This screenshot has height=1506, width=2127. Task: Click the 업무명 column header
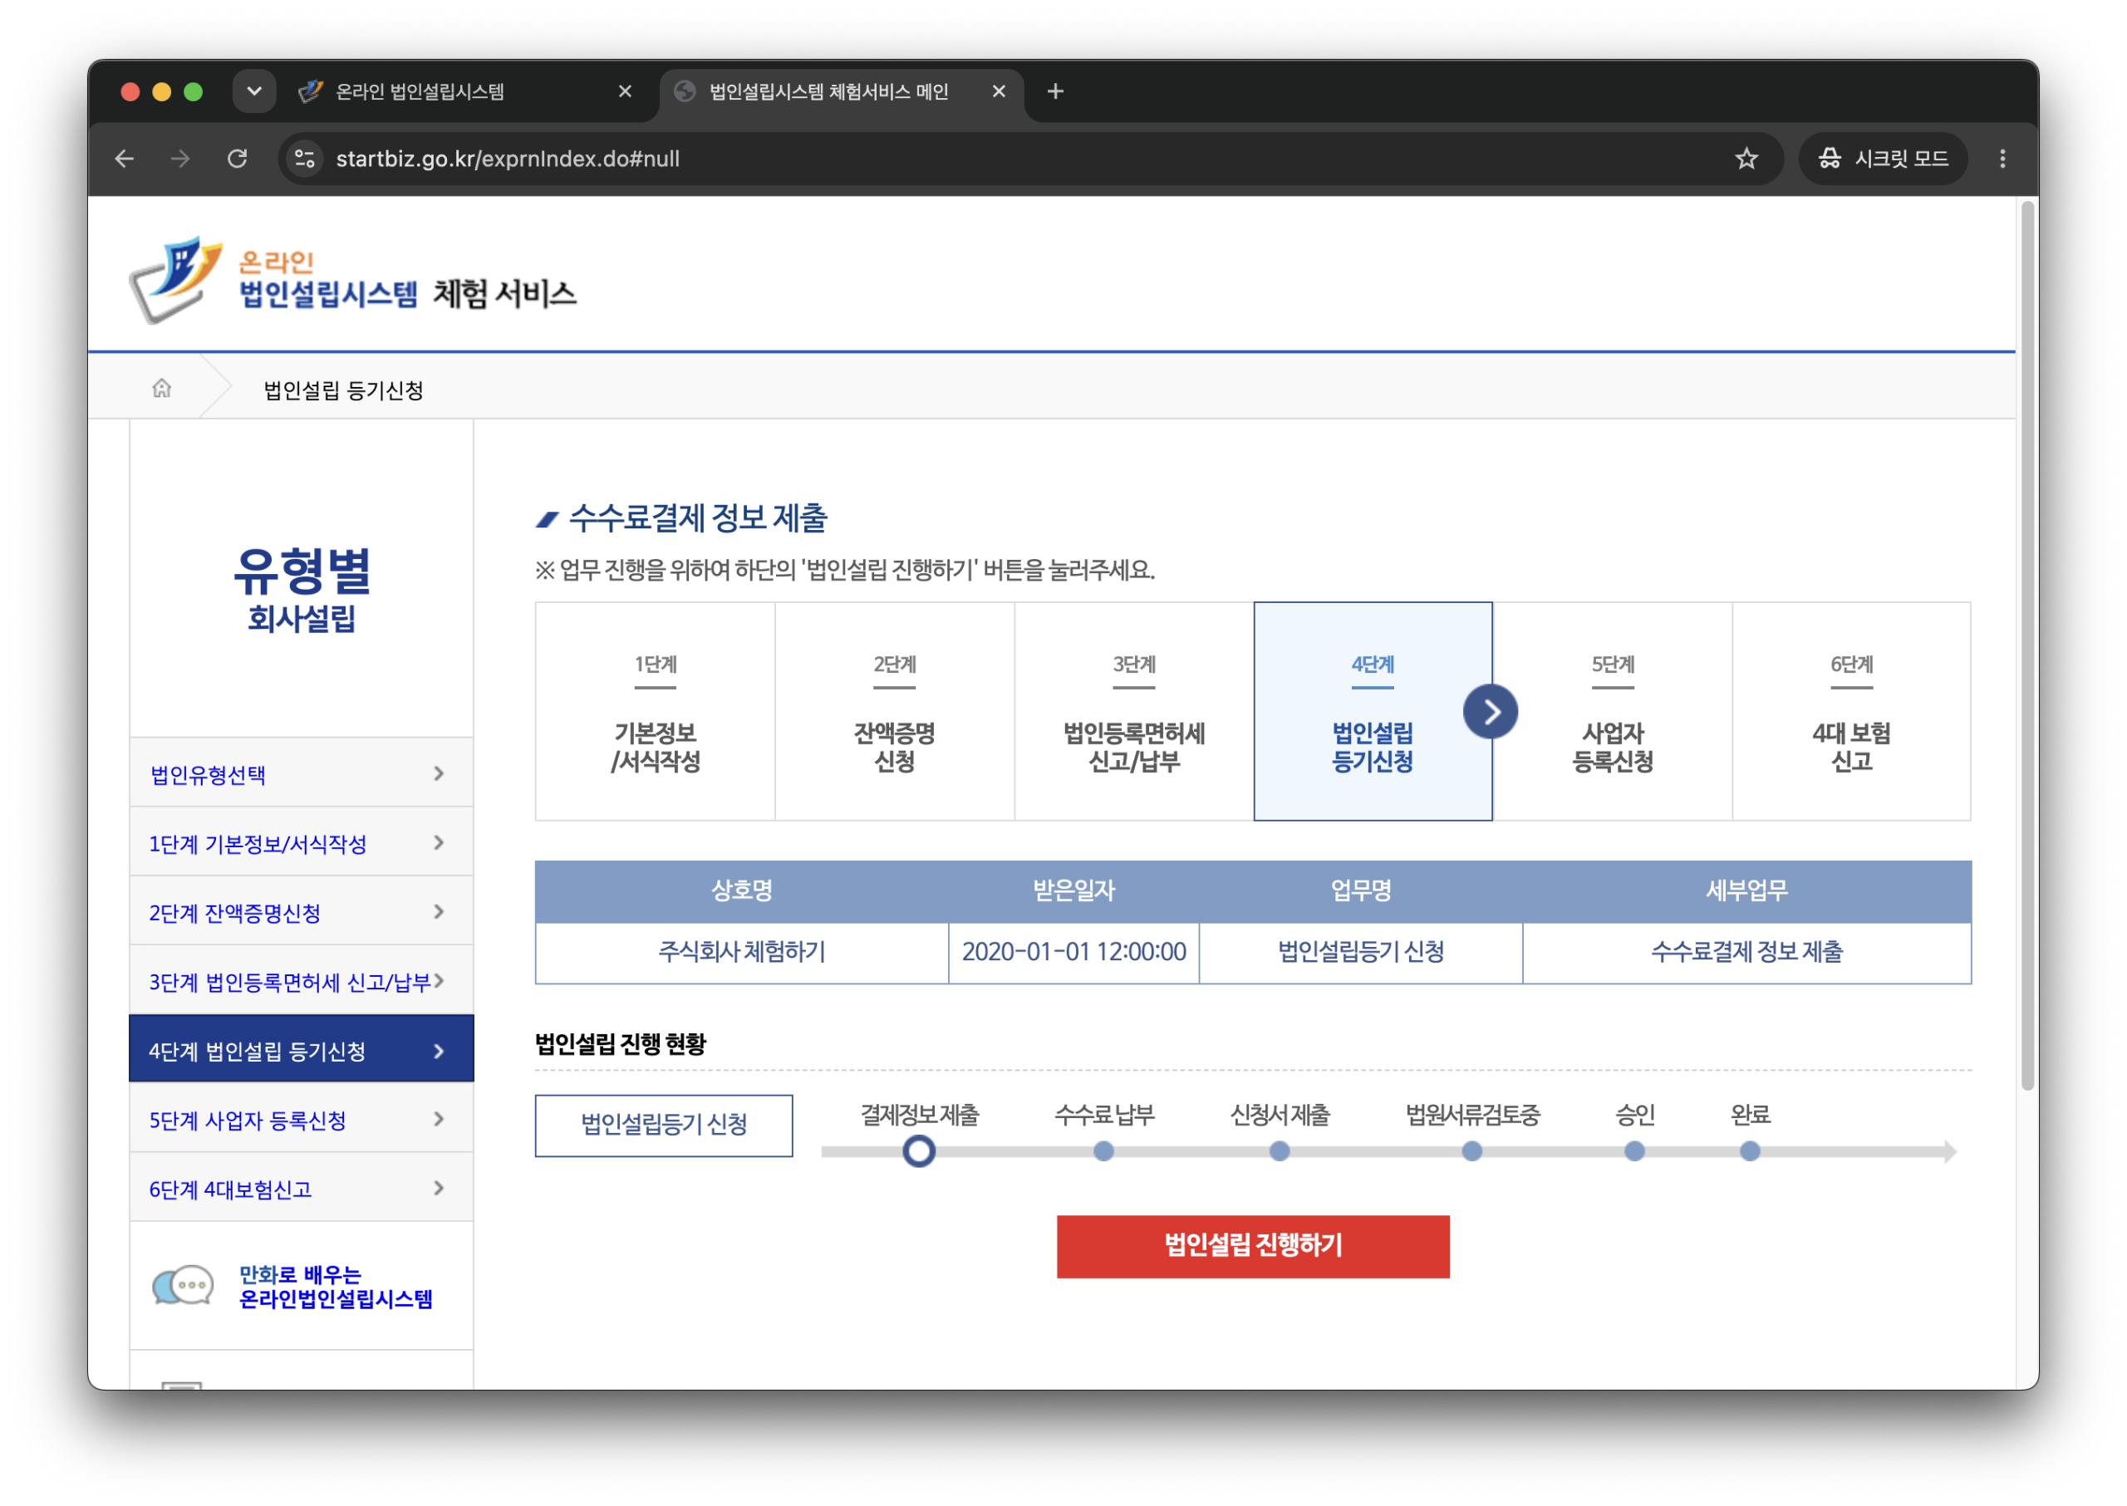1361,890
